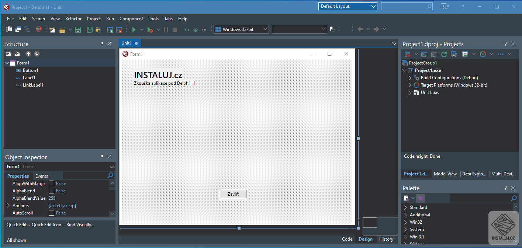Expand Target Platforms (Windows 32-bit) node
The image size is (522, 248).
[x=410, y=85]
